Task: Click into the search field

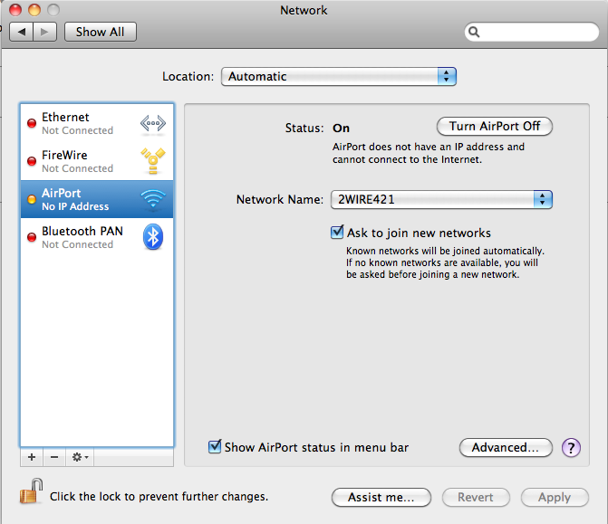Action: tap(532, 32)
